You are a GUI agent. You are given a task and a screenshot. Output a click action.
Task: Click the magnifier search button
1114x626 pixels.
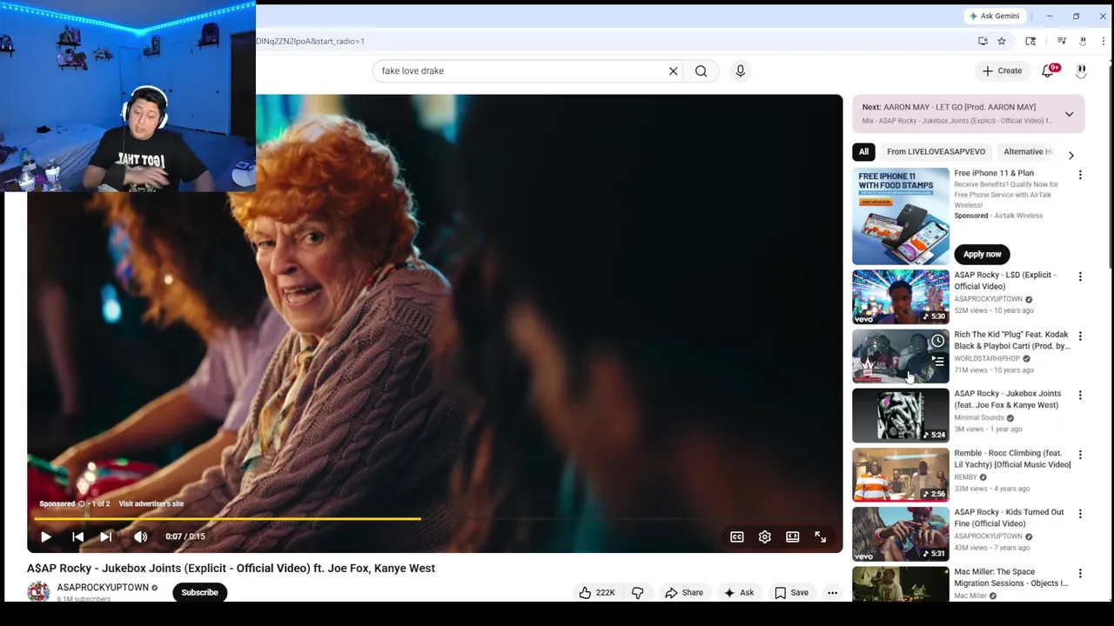(701, 70)
